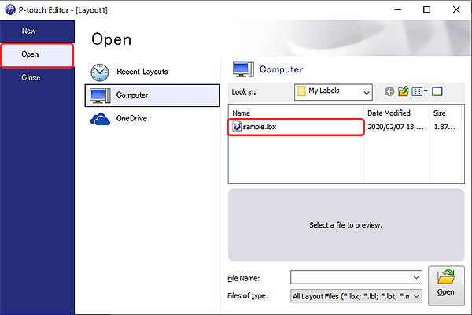Click the 2020/02/07 date cell
Image resolution: width=472 pixels, height=315 pixels.
tap(396, 127)
